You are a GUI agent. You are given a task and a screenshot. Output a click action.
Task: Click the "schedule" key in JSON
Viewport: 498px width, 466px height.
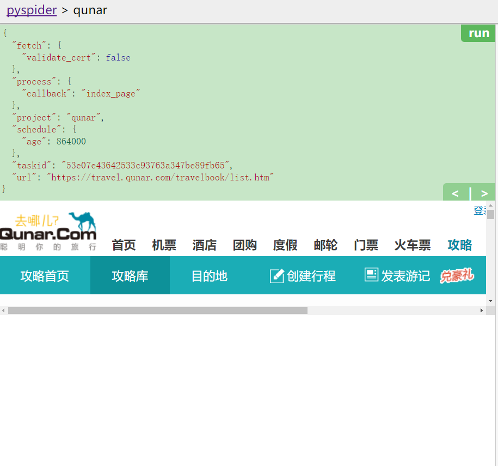point(36,130)
